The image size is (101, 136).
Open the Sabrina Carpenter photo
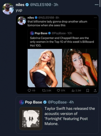click(45, 68)
